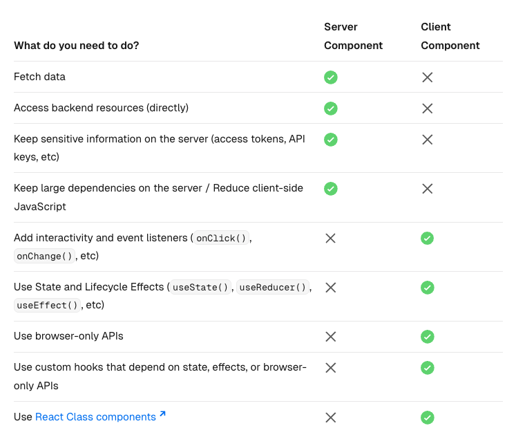Click the X icon in Fetch data row
This screenshot has height=446, width=516.
427,77
